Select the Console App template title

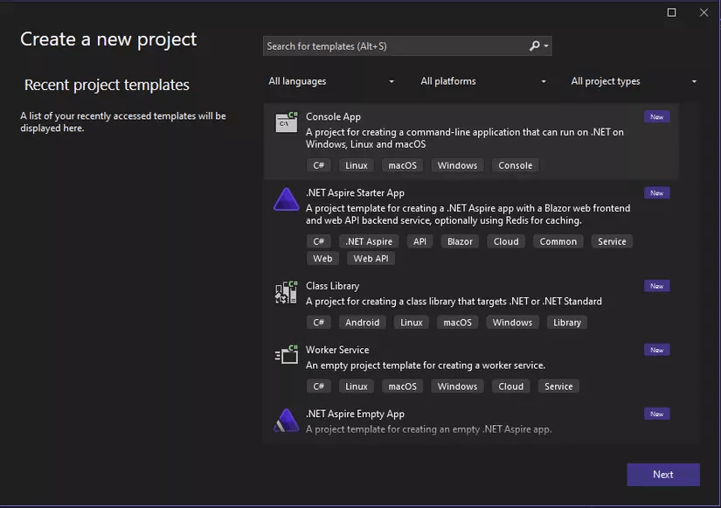(333, 116)
